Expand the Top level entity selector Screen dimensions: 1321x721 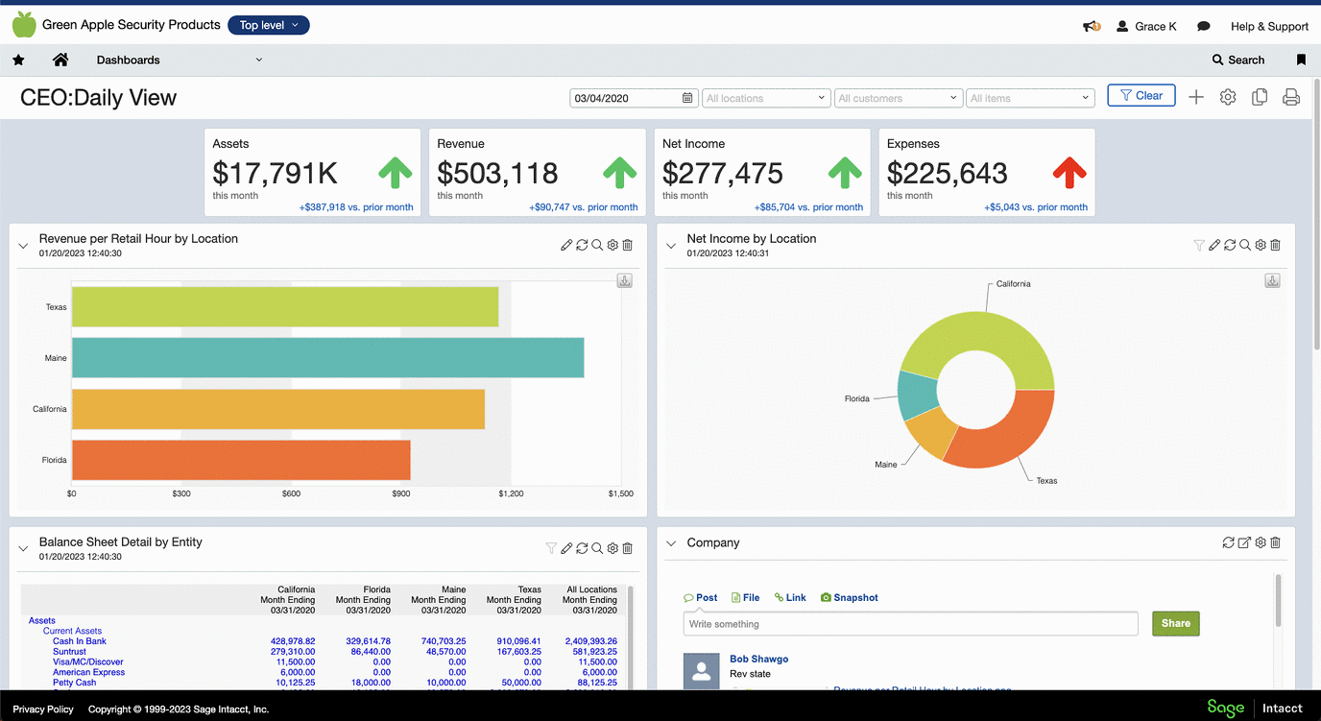click(269, 25)
